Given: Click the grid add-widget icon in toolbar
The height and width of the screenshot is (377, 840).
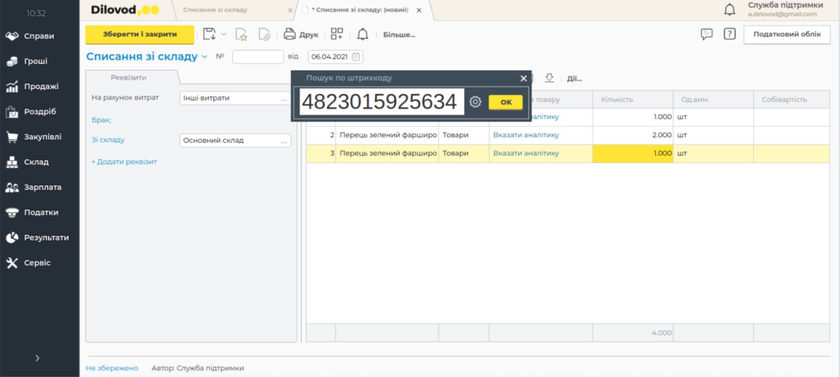Looking at the screenshot, I should pyautogui.click(x=337, y=34).
